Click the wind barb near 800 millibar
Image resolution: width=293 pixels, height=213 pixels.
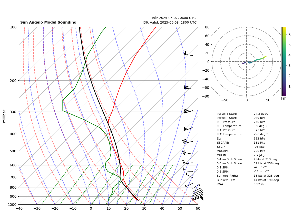pos(189,185)
